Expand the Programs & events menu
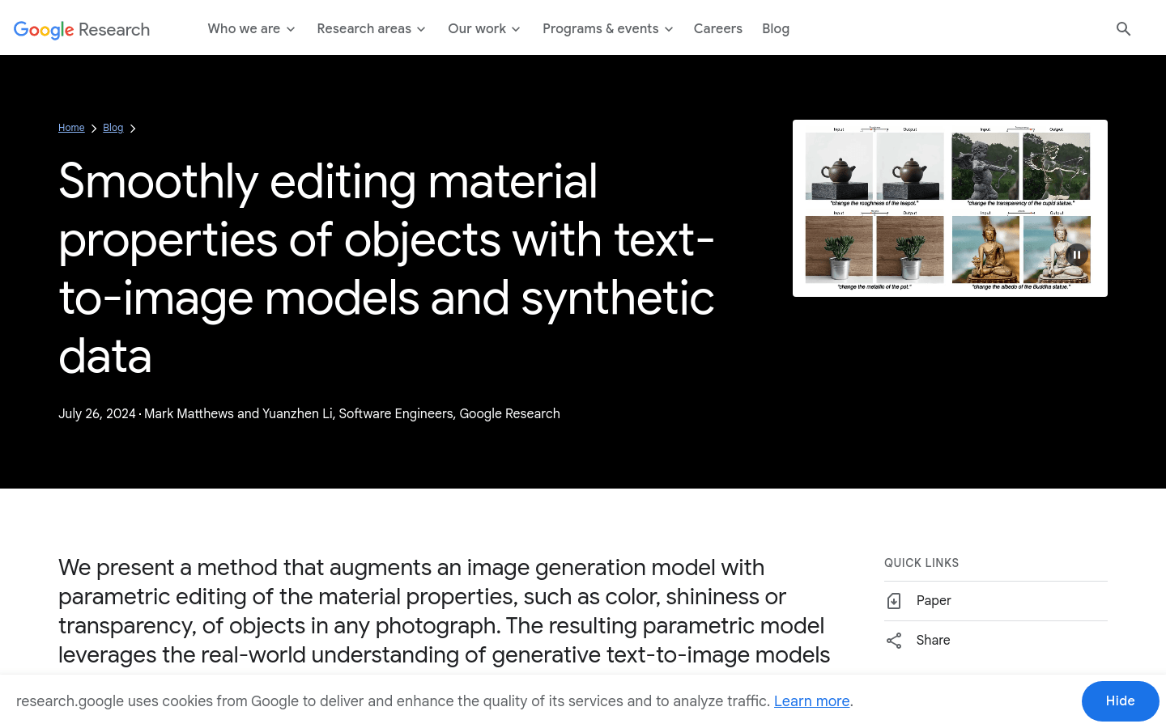 [x=608, y=29]
